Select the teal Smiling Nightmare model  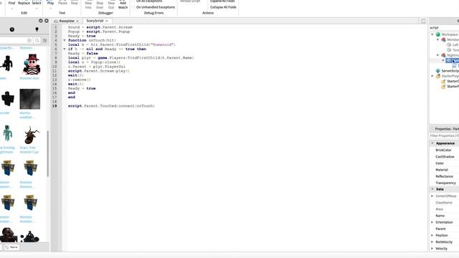coord(8,133)
